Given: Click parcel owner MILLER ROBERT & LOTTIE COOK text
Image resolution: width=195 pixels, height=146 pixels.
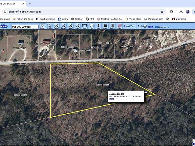Looking at the screenshot, I should pyautogui.click(x=125, y=96).
